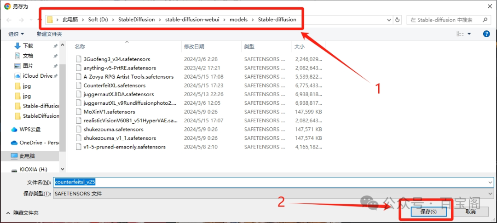The image size is (497, 223).
Task: Select StableDiffusion breadcrumb in address path
Action: 137,20
